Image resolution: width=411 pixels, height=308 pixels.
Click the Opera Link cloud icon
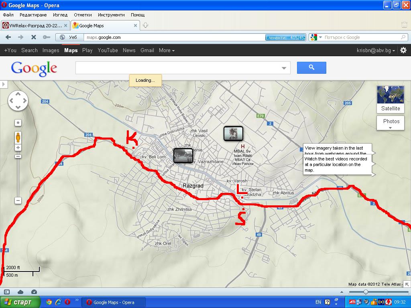[x=20, y=292]
